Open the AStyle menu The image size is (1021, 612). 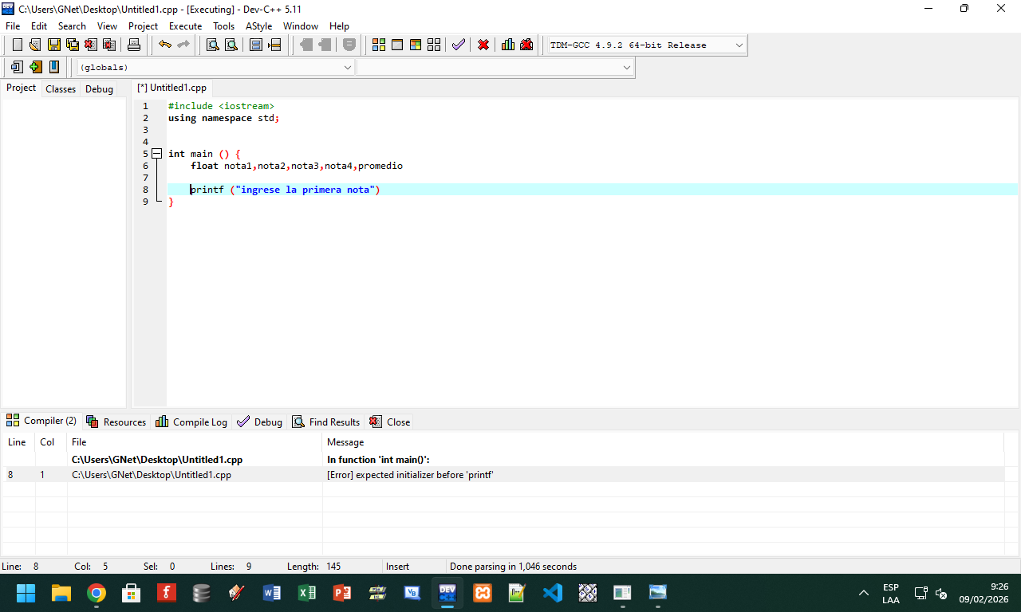[258, 26]
